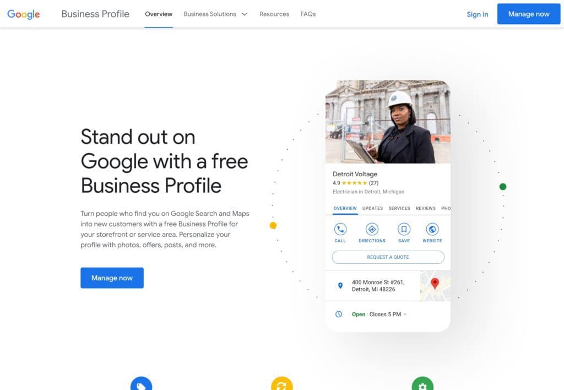Go to the FAQs page

pos(308,14)
